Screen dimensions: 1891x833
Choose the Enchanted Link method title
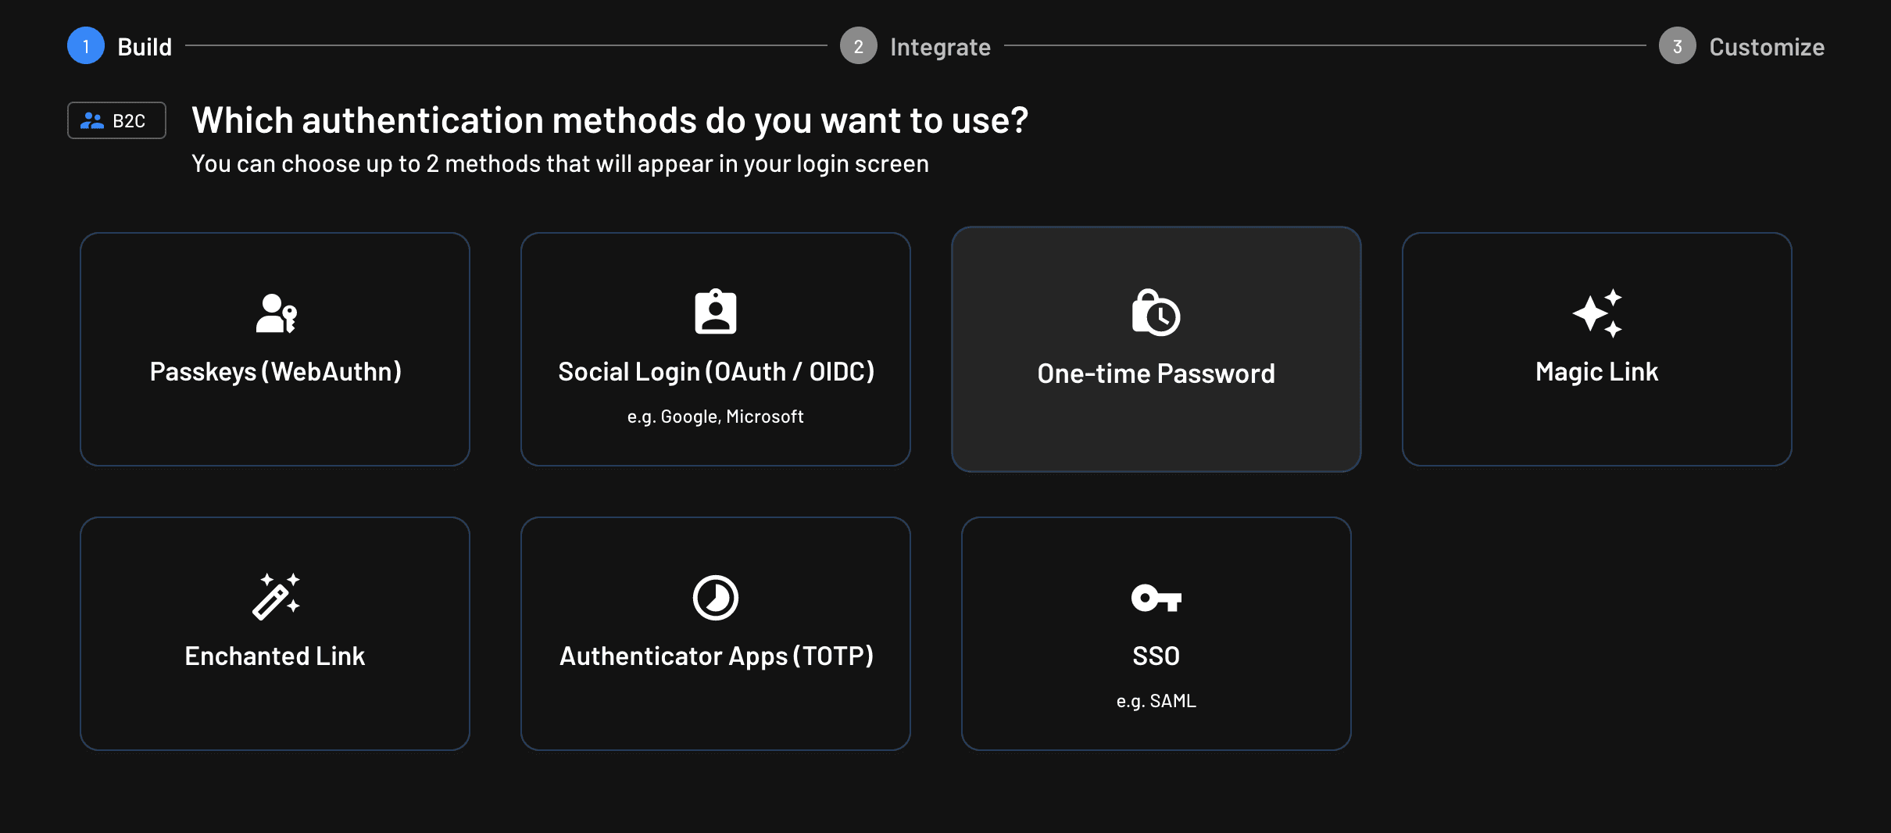tap(275, 656)
